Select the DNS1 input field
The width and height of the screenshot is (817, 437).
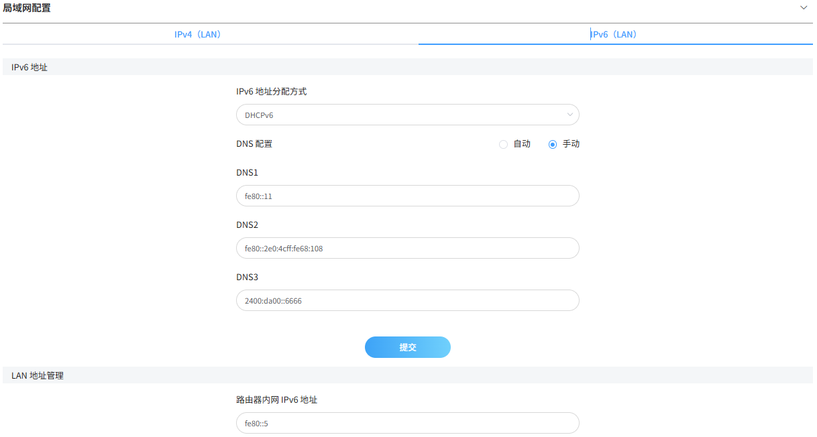pyautogui.click(x=408, y=196)
